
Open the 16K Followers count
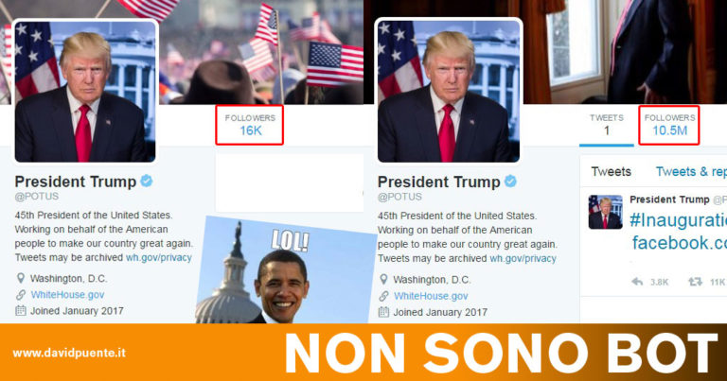pos(250,125)
